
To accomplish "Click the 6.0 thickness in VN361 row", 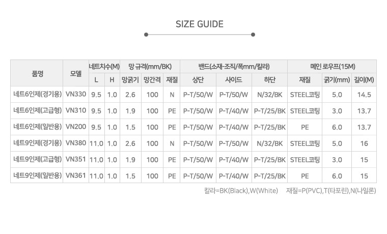I will (x=337, y=176).
